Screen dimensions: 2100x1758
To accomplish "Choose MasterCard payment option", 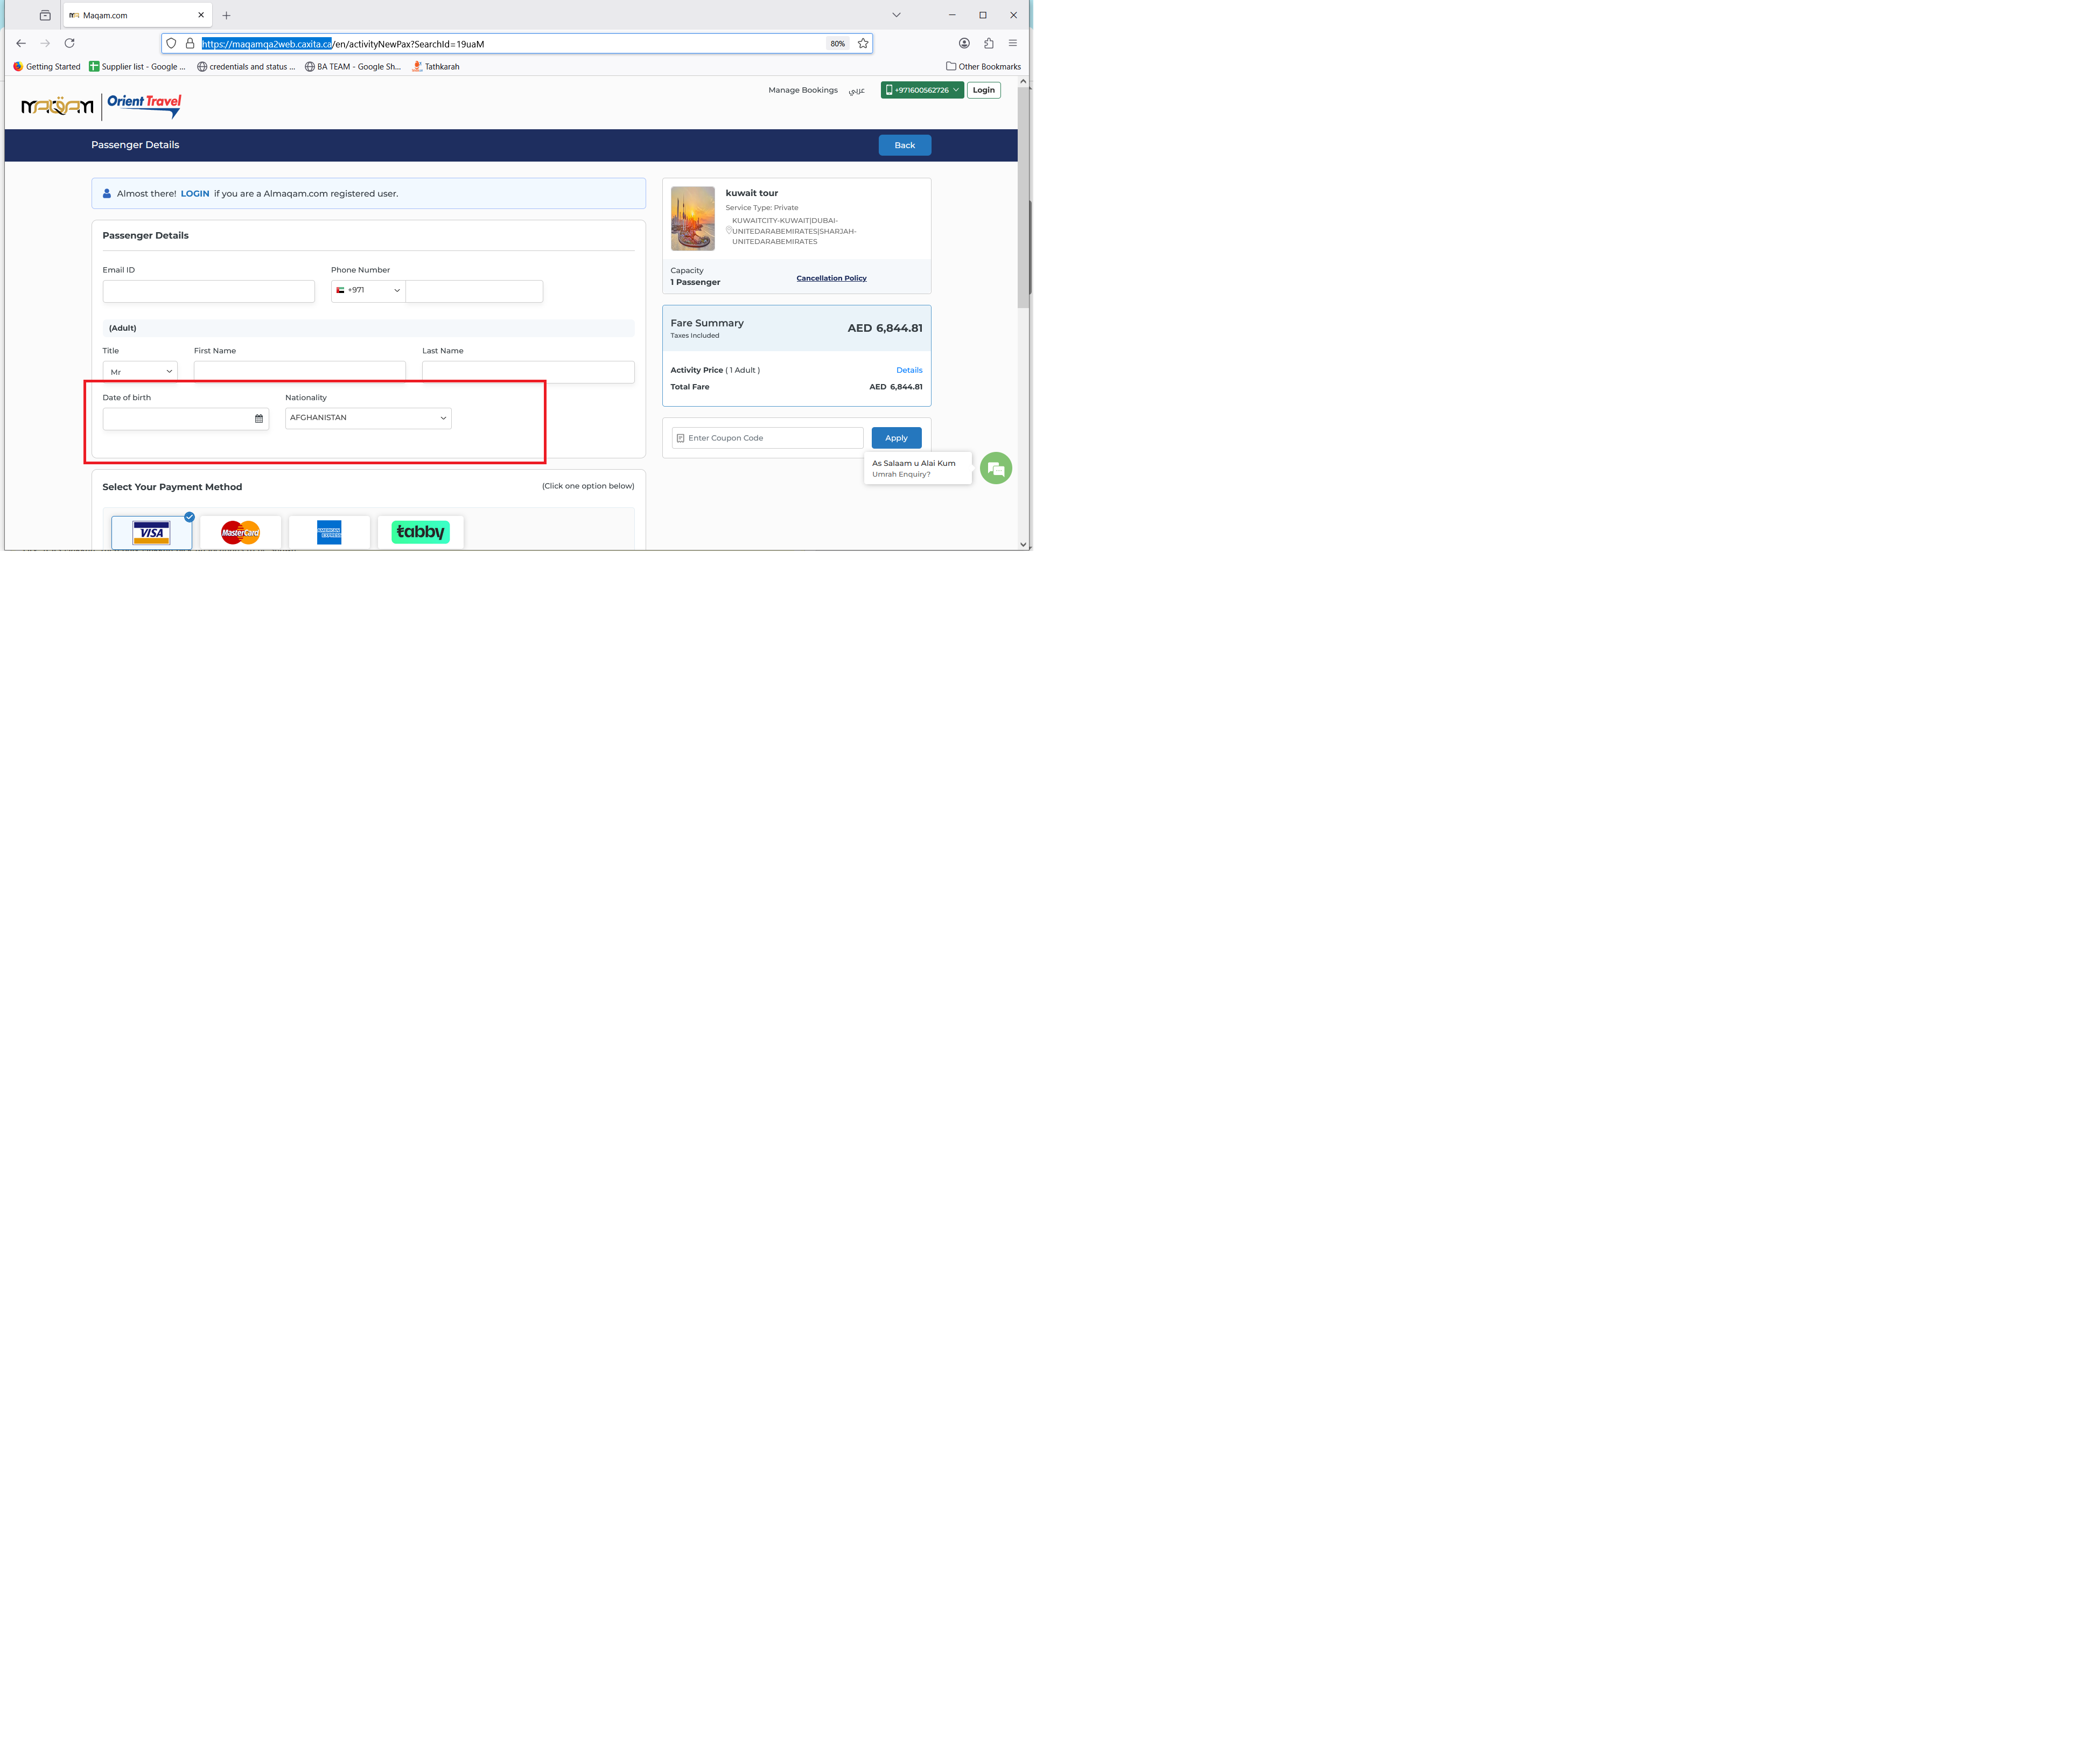I will coord(240,532).
